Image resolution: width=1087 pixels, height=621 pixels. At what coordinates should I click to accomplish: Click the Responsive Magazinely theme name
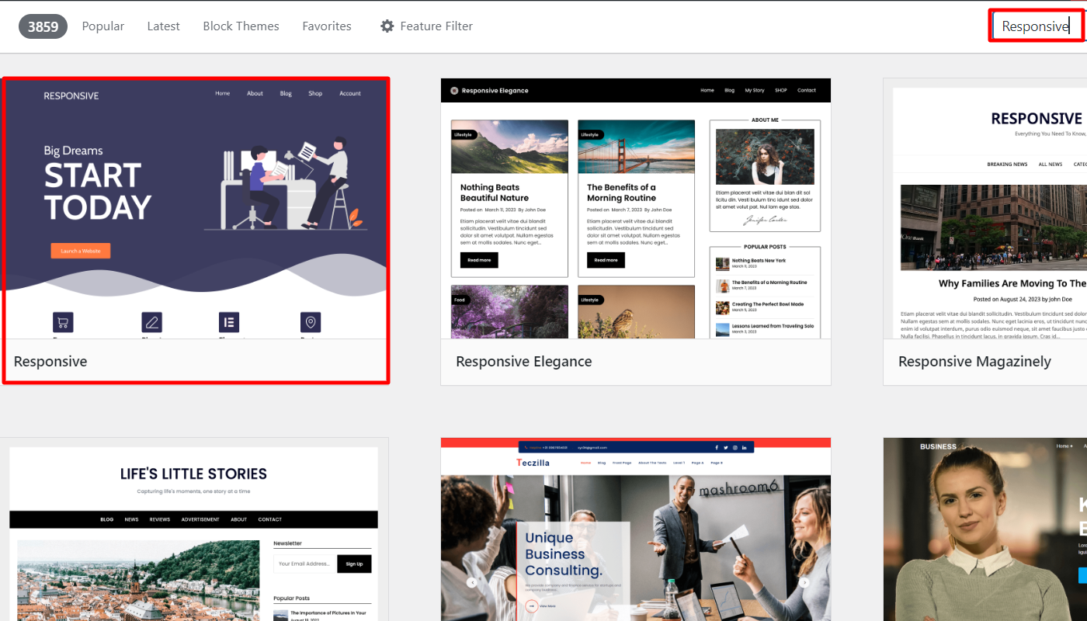pos(974,361)
